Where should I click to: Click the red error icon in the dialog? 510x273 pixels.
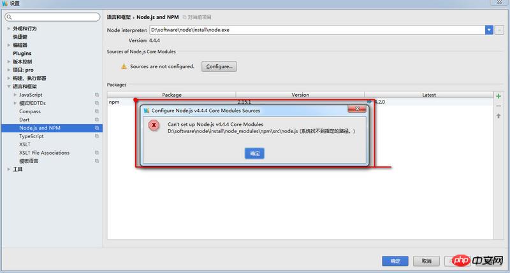point(154,125)
